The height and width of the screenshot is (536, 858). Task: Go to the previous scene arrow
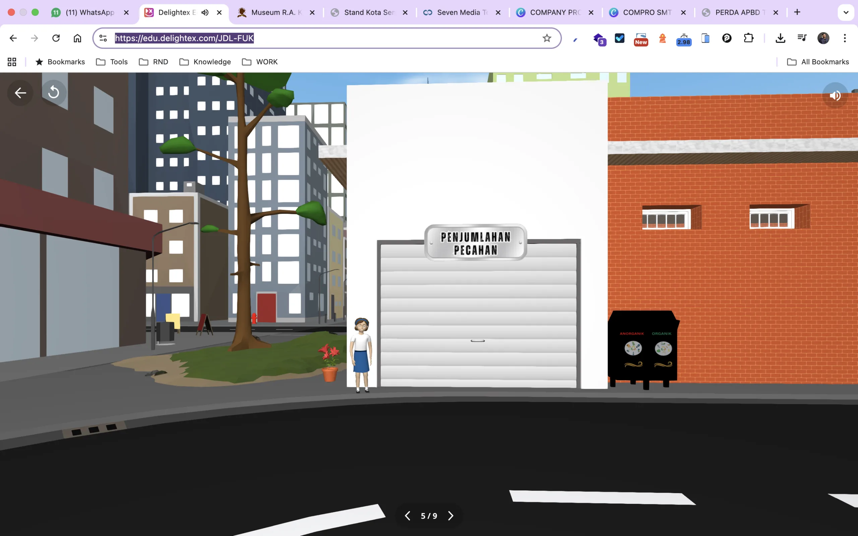[x=407, y=516]
